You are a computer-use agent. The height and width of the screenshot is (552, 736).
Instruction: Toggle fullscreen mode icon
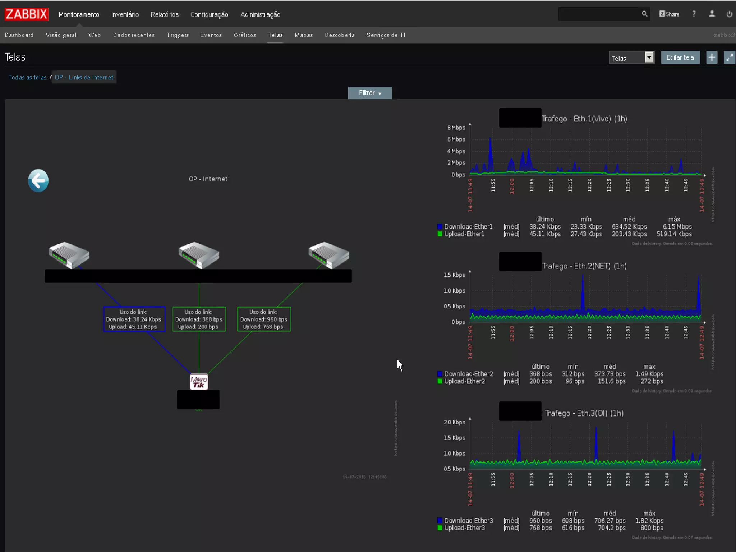(x=729, y=57)
